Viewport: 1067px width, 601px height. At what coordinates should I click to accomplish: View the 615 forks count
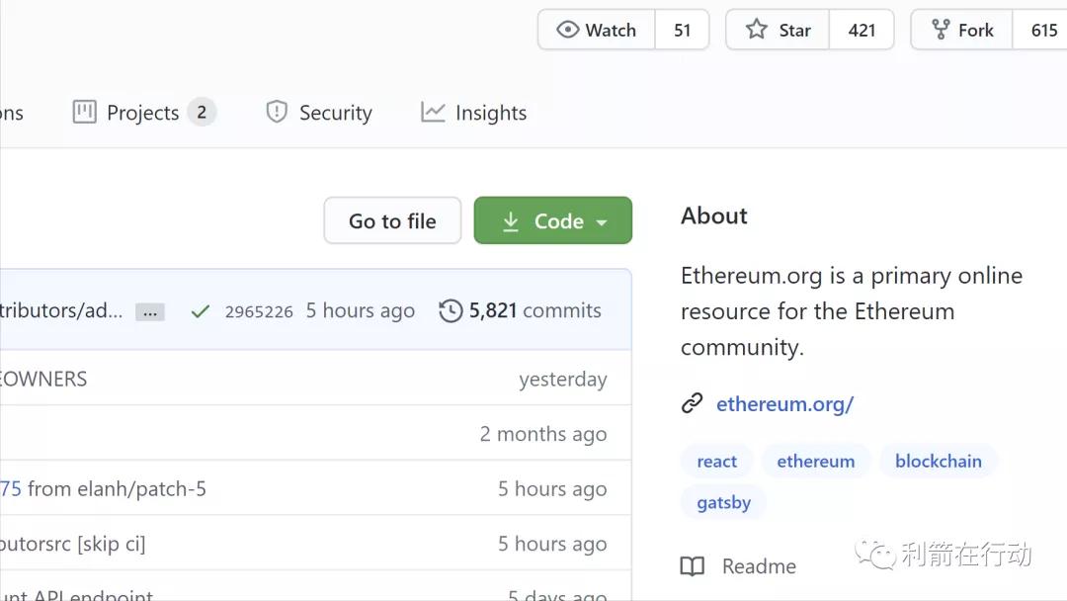1043,30
